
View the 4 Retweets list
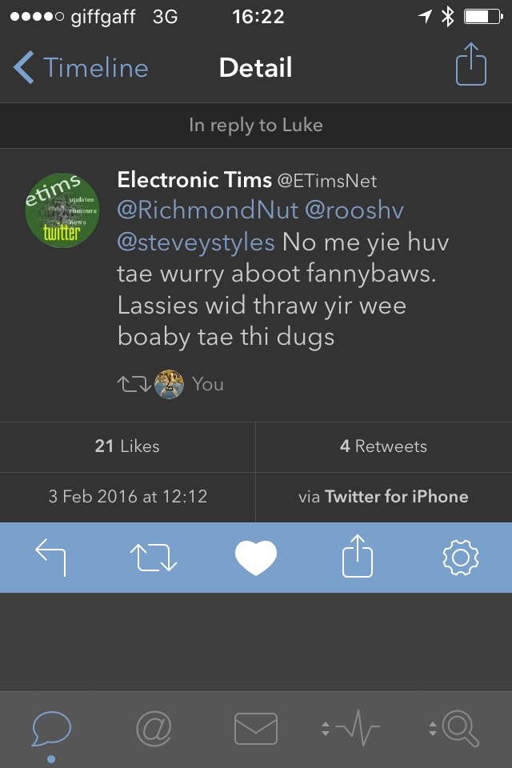click(383, 446)
